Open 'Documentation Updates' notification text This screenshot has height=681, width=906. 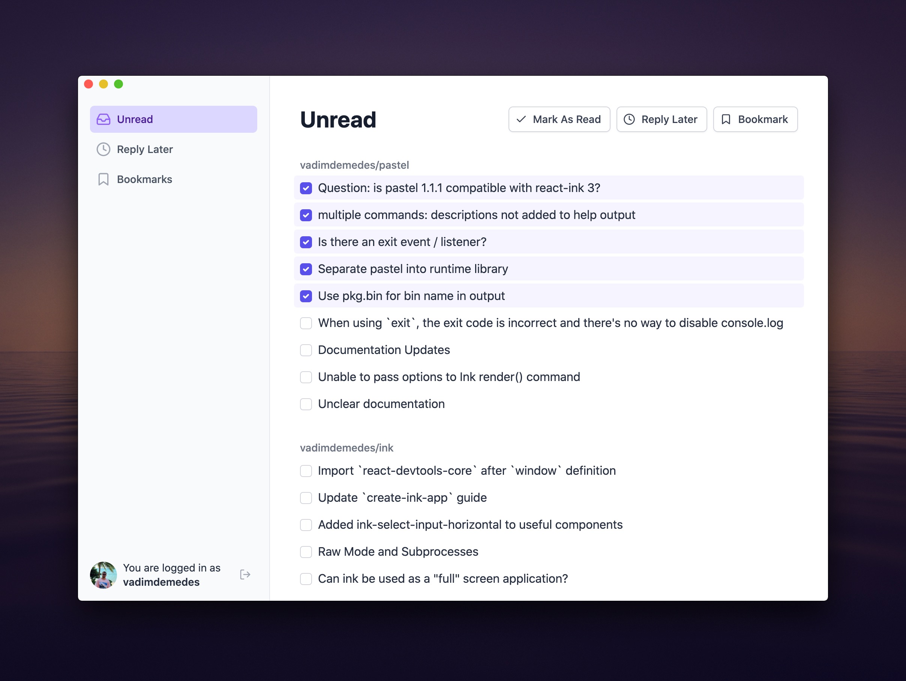[384, 350]
